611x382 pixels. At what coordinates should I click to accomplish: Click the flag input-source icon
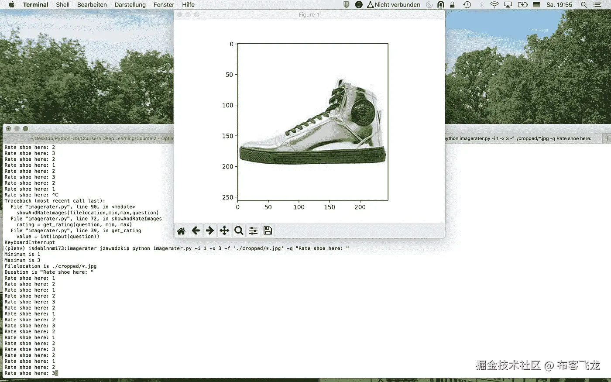pos(537,5)
